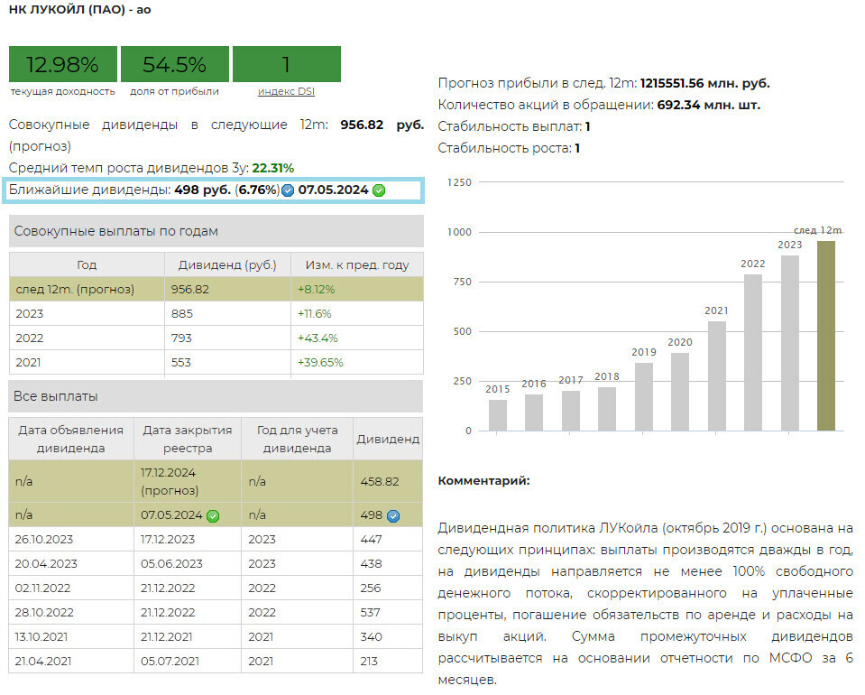The height and width of the screenshot is (695, 865).
Task: Click the 2023 bar in the dividend chart
Action: point(790,343)
